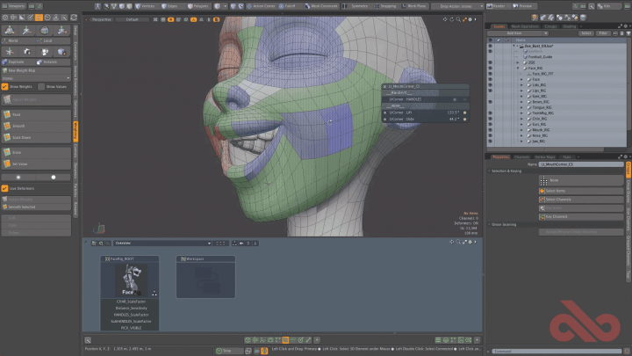This screenshot has height=356, width=632.
Task: Select the Paint weight tool
Action: 18,114
